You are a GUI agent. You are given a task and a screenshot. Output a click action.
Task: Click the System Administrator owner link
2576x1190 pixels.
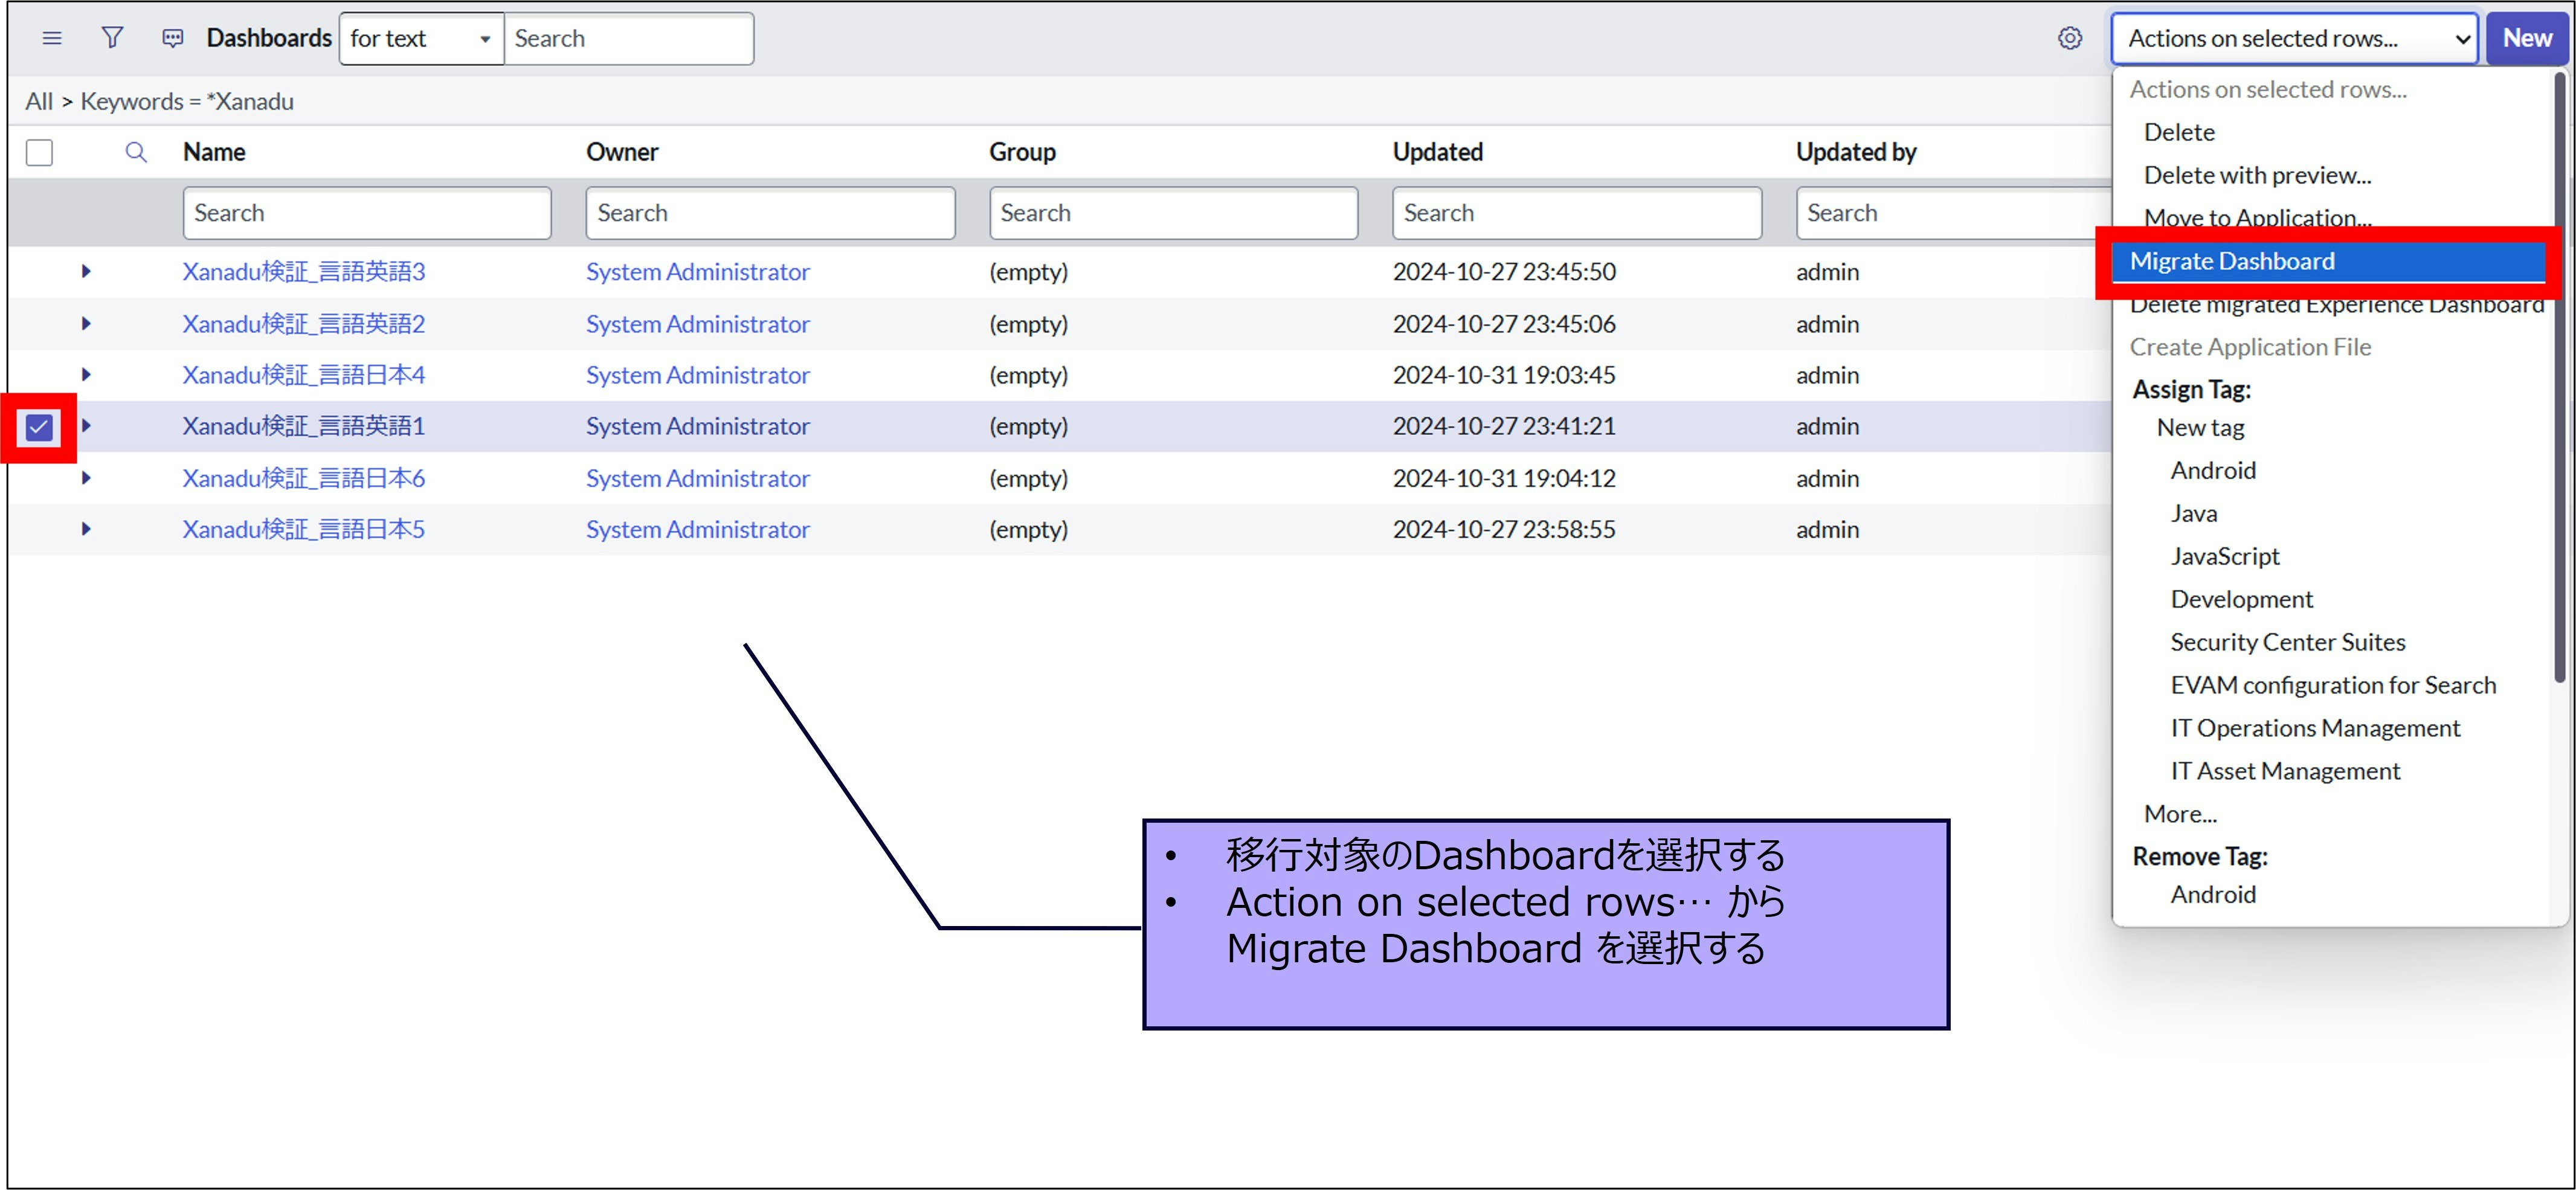(697, 271)
